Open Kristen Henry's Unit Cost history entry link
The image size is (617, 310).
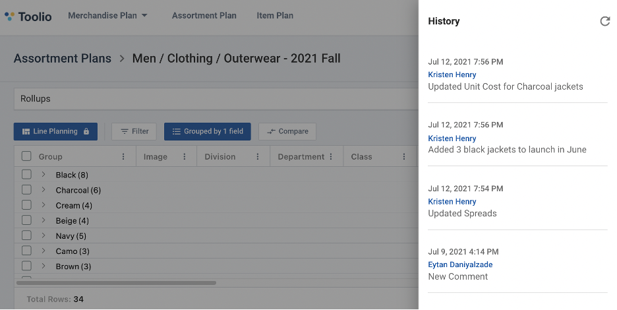pyautogui.click(x=452, y=75)
